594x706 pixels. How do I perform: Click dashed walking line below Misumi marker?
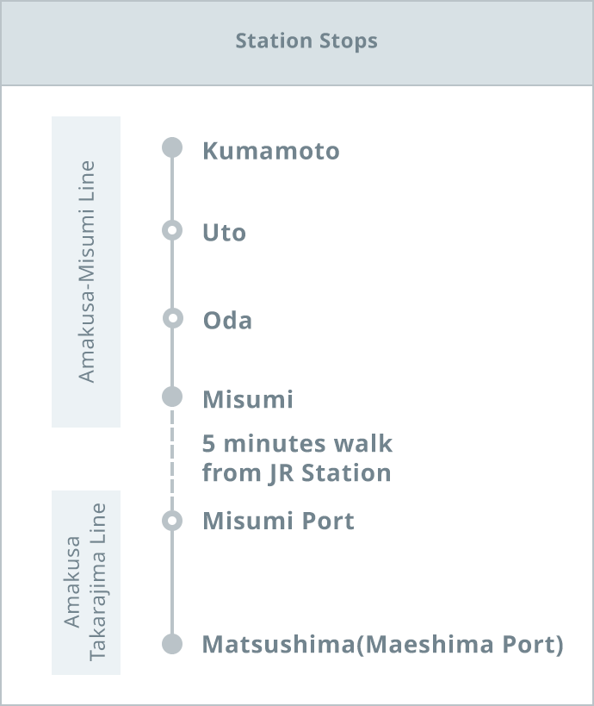click(172, 459)
